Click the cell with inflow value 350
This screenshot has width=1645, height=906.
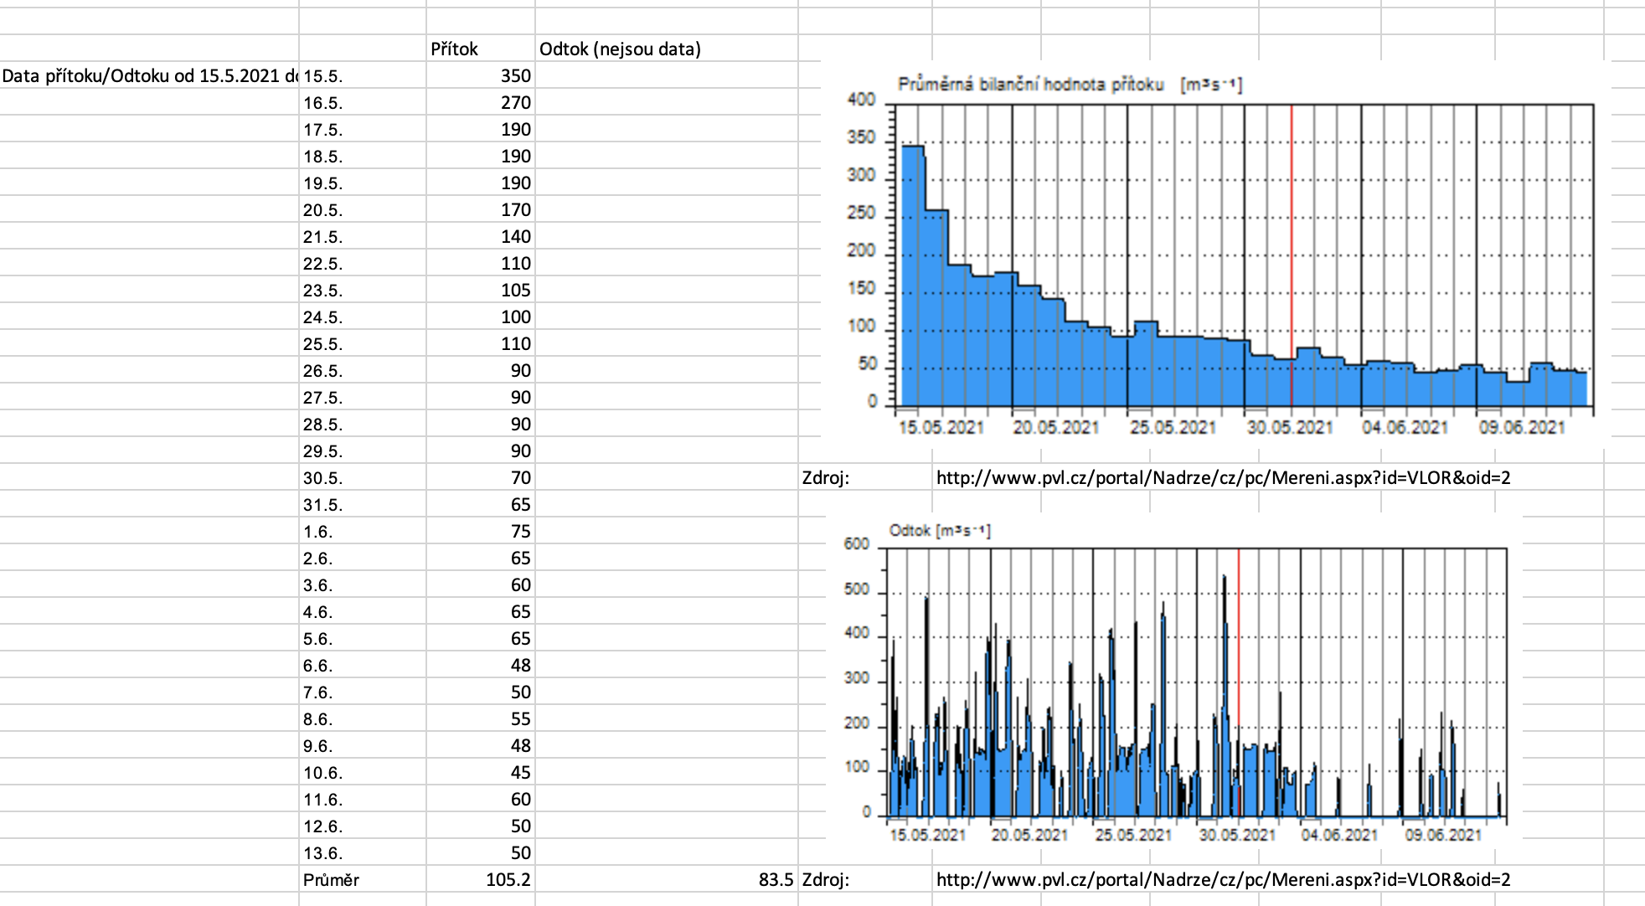481,75
